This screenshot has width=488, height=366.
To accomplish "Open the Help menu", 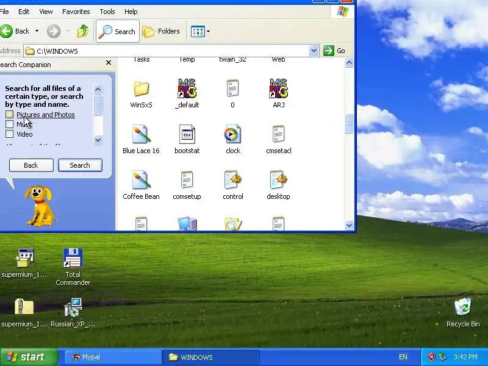I will point(131,12).
